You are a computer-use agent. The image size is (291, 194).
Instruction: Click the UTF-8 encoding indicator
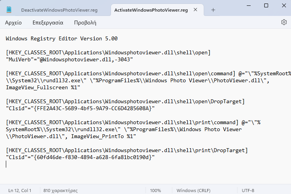pos(248,191)
